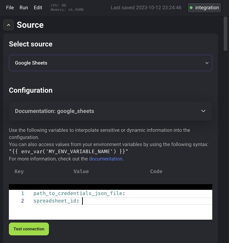Click the Select source heading
The height and width of the screenshot is (243, 229).
click(31, 44)
